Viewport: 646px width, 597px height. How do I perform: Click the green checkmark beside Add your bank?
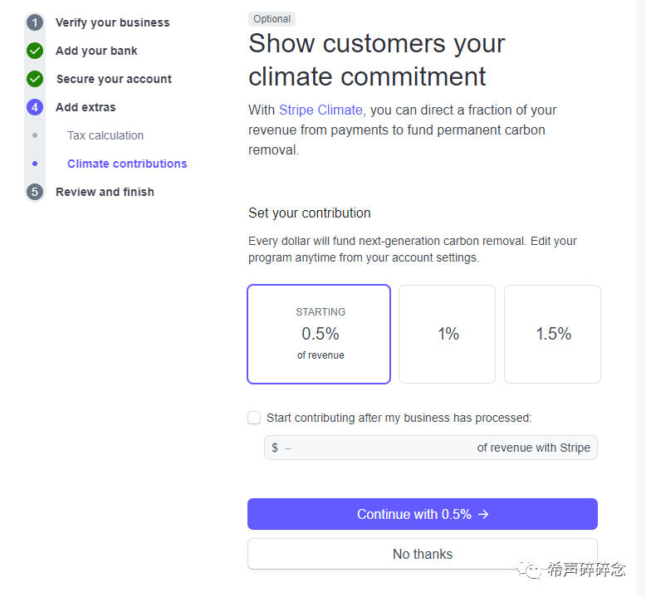(x=35, y=51)
